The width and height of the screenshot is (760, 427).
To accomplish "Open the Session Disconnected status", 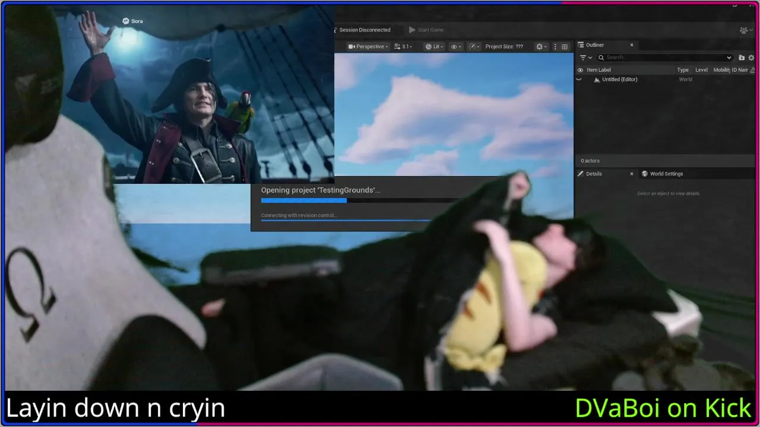I will click(x=364, y=30).
